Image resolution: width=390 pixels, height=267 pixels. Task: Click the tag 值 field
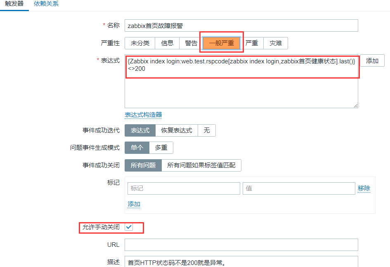(x=299, y=188)
